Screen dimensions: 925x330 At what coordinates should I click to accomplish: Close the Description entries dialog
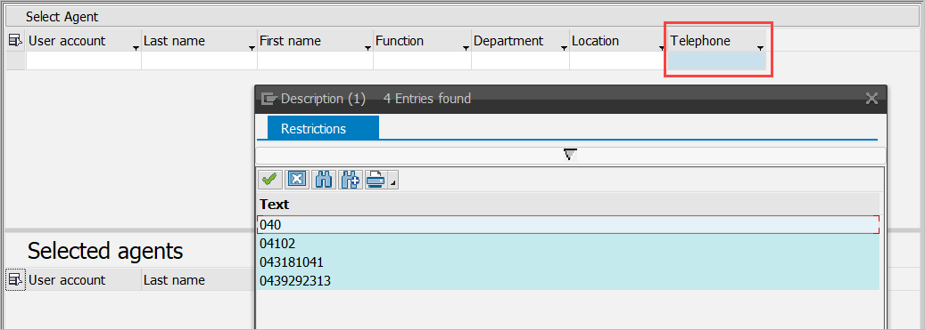(x=871, y=99)
